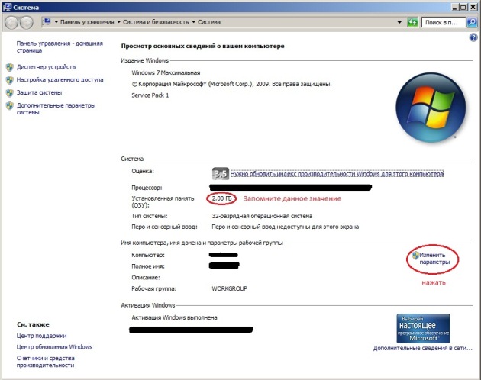Click the 3.5 performance rating badge

220,174
